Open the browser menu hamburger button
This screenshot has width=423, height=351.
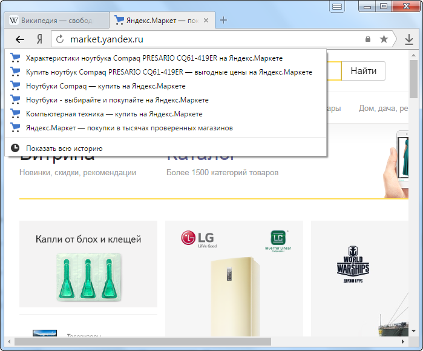337,6
